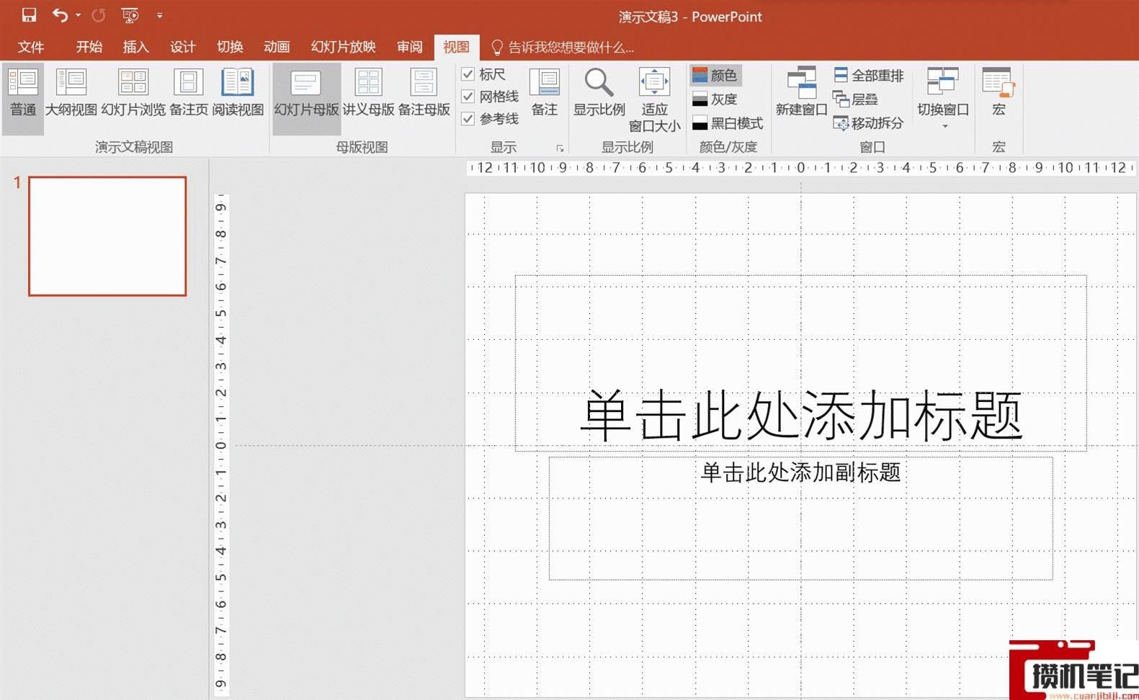Click 适应窗口大小 fit to window
The width and height of the screenshot is (1139, 700).
pyautogui.click(x=654, y=99)
